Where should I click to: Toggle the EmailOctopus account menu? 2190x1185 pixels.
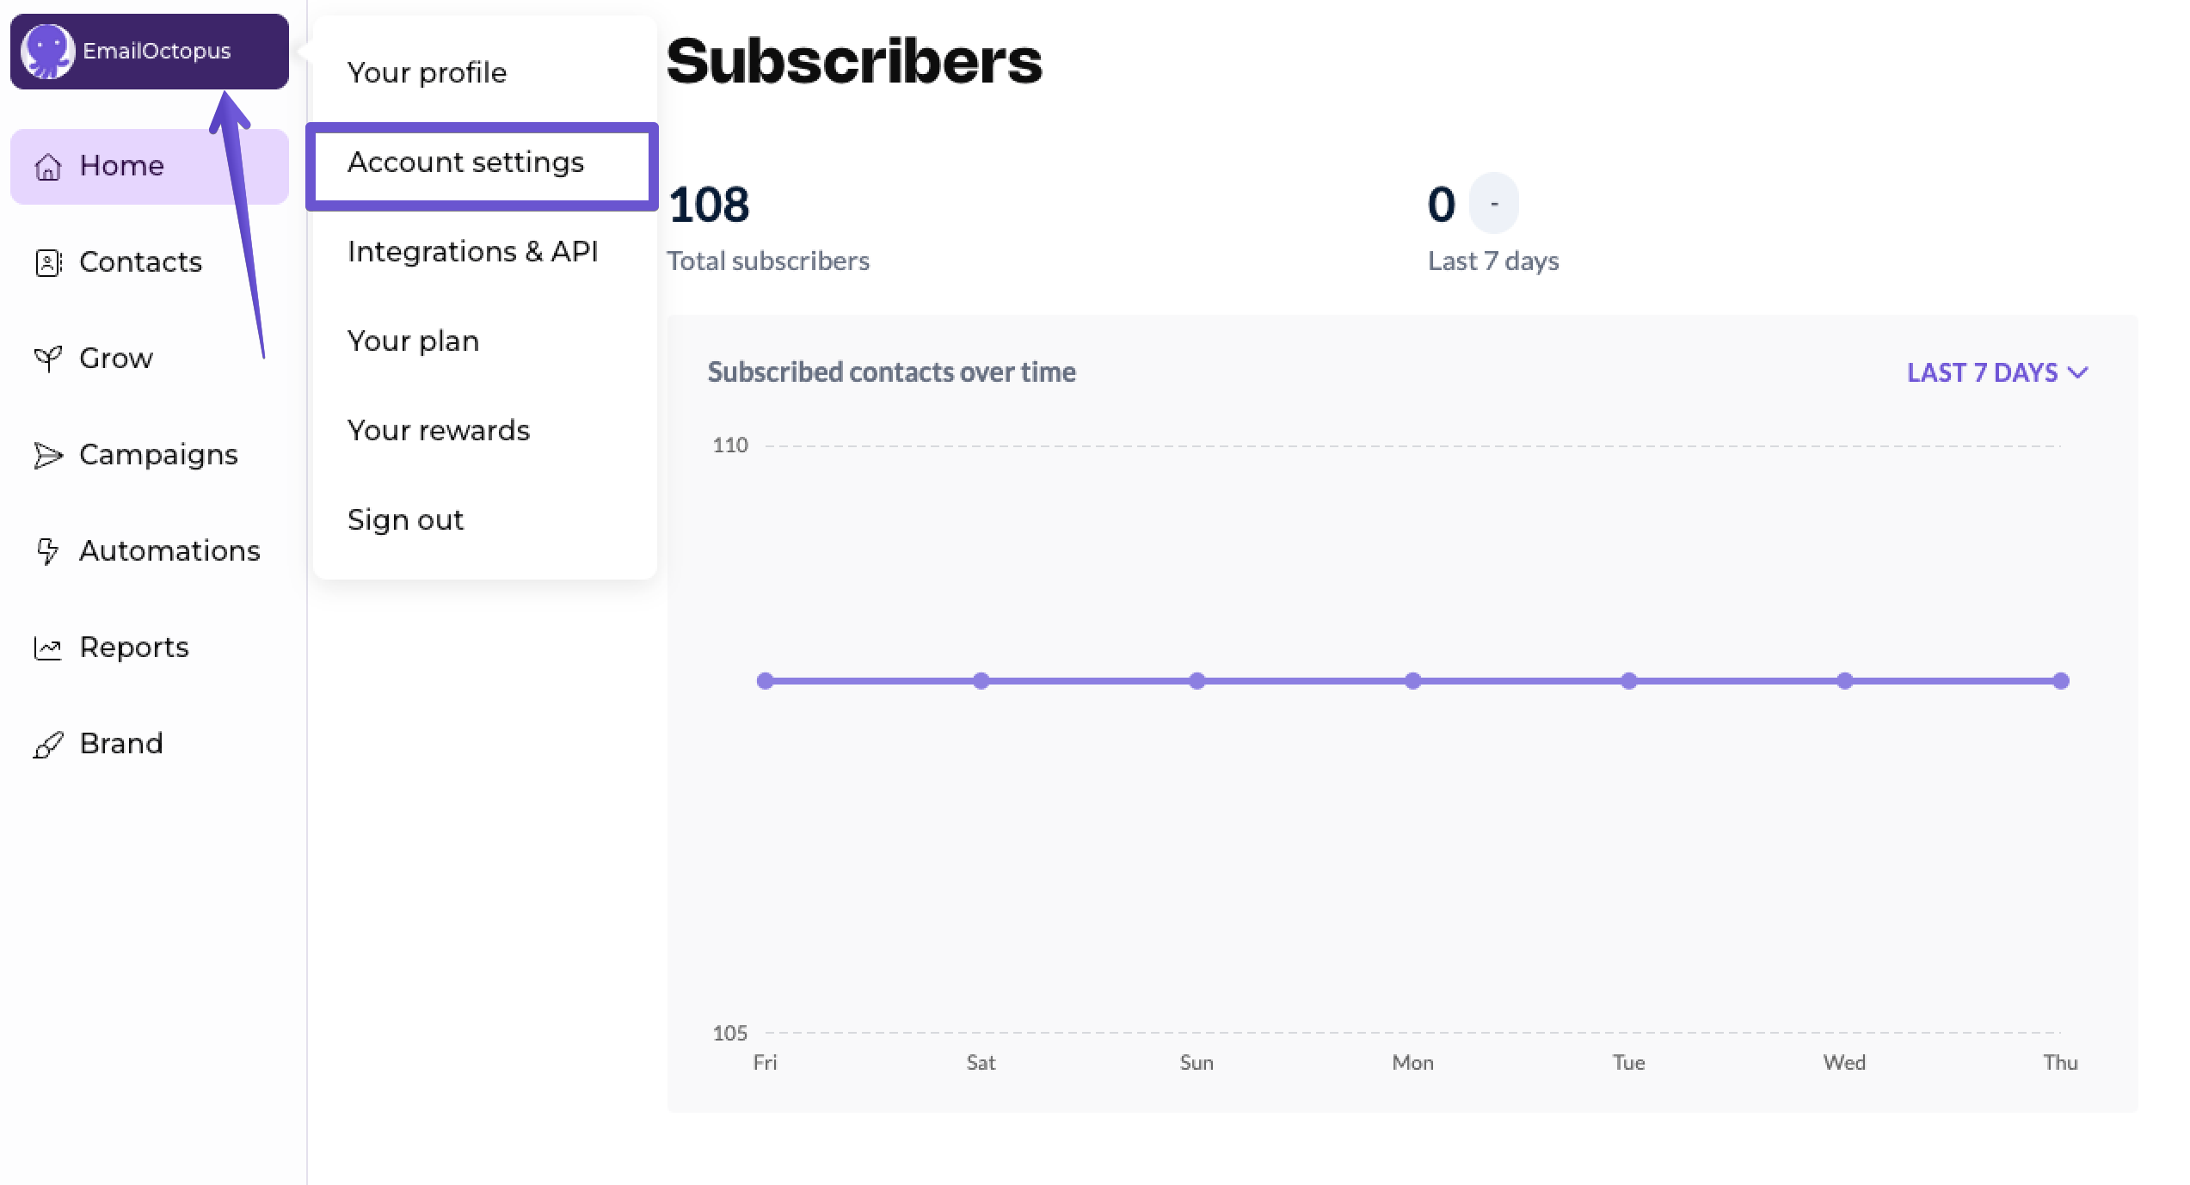pos(156,51)
